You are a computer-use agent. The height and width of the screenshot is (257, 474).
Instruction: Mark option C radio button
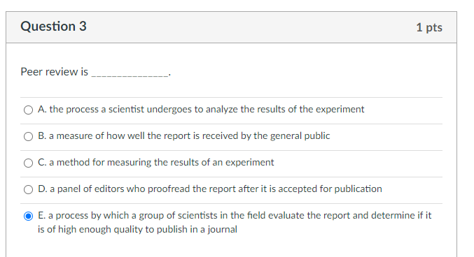click(x=28, y=163)
